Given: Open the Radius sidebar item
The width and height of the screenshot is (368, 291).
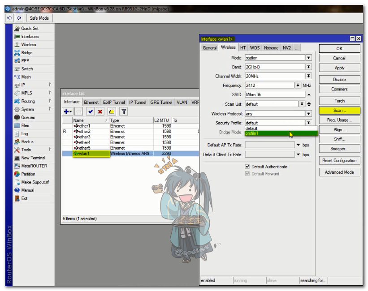Looking at the screenshot, I should click(27, 141).
